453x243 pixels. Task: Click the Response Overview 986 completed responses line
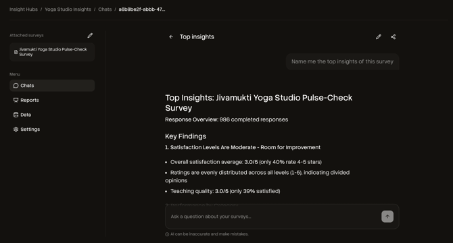click(226, 119)
